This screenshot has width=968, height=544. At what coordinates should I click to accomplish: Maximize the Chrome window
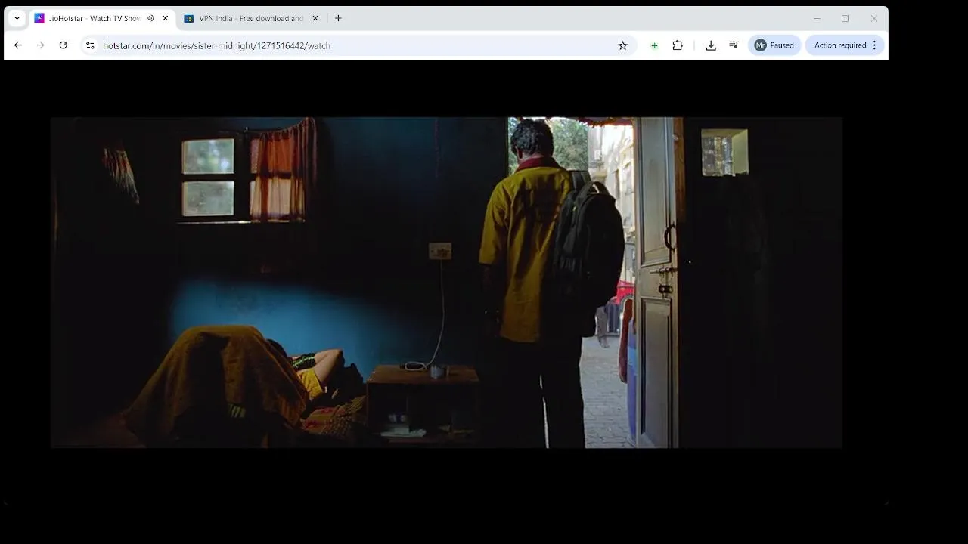(845, 18)
